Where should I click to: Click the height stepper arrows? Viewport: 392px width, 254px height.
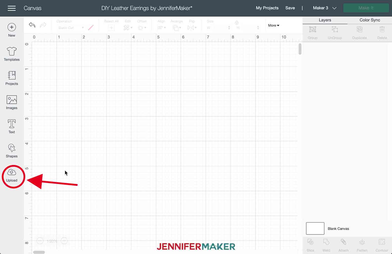point(258,28)
